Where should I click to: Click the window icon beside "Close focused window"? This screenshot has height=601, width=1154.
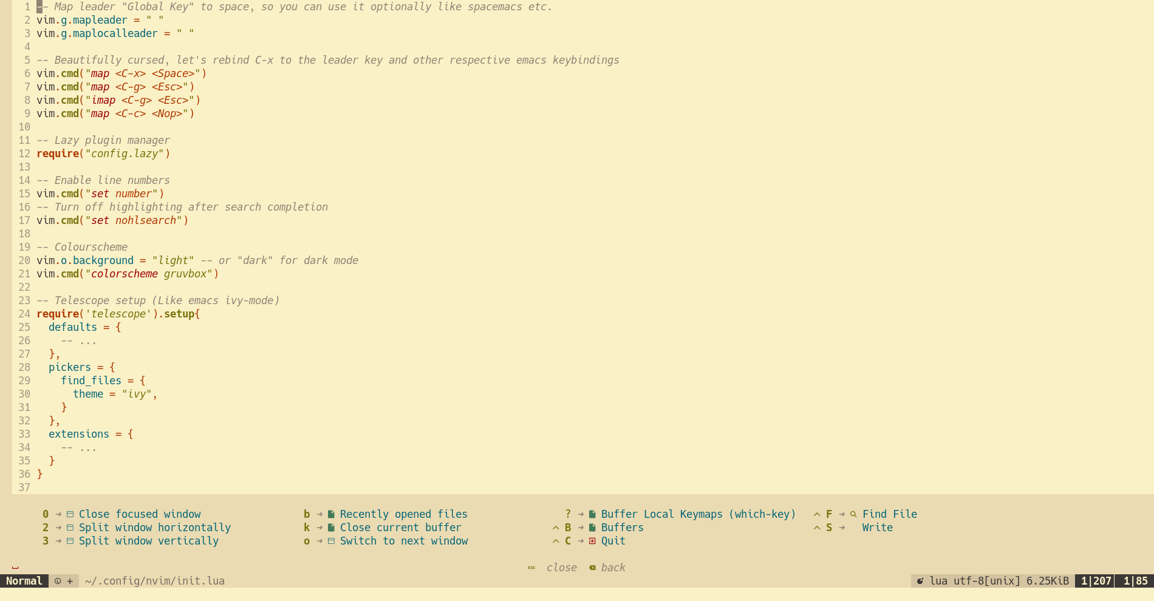click(x=70, y=514)
